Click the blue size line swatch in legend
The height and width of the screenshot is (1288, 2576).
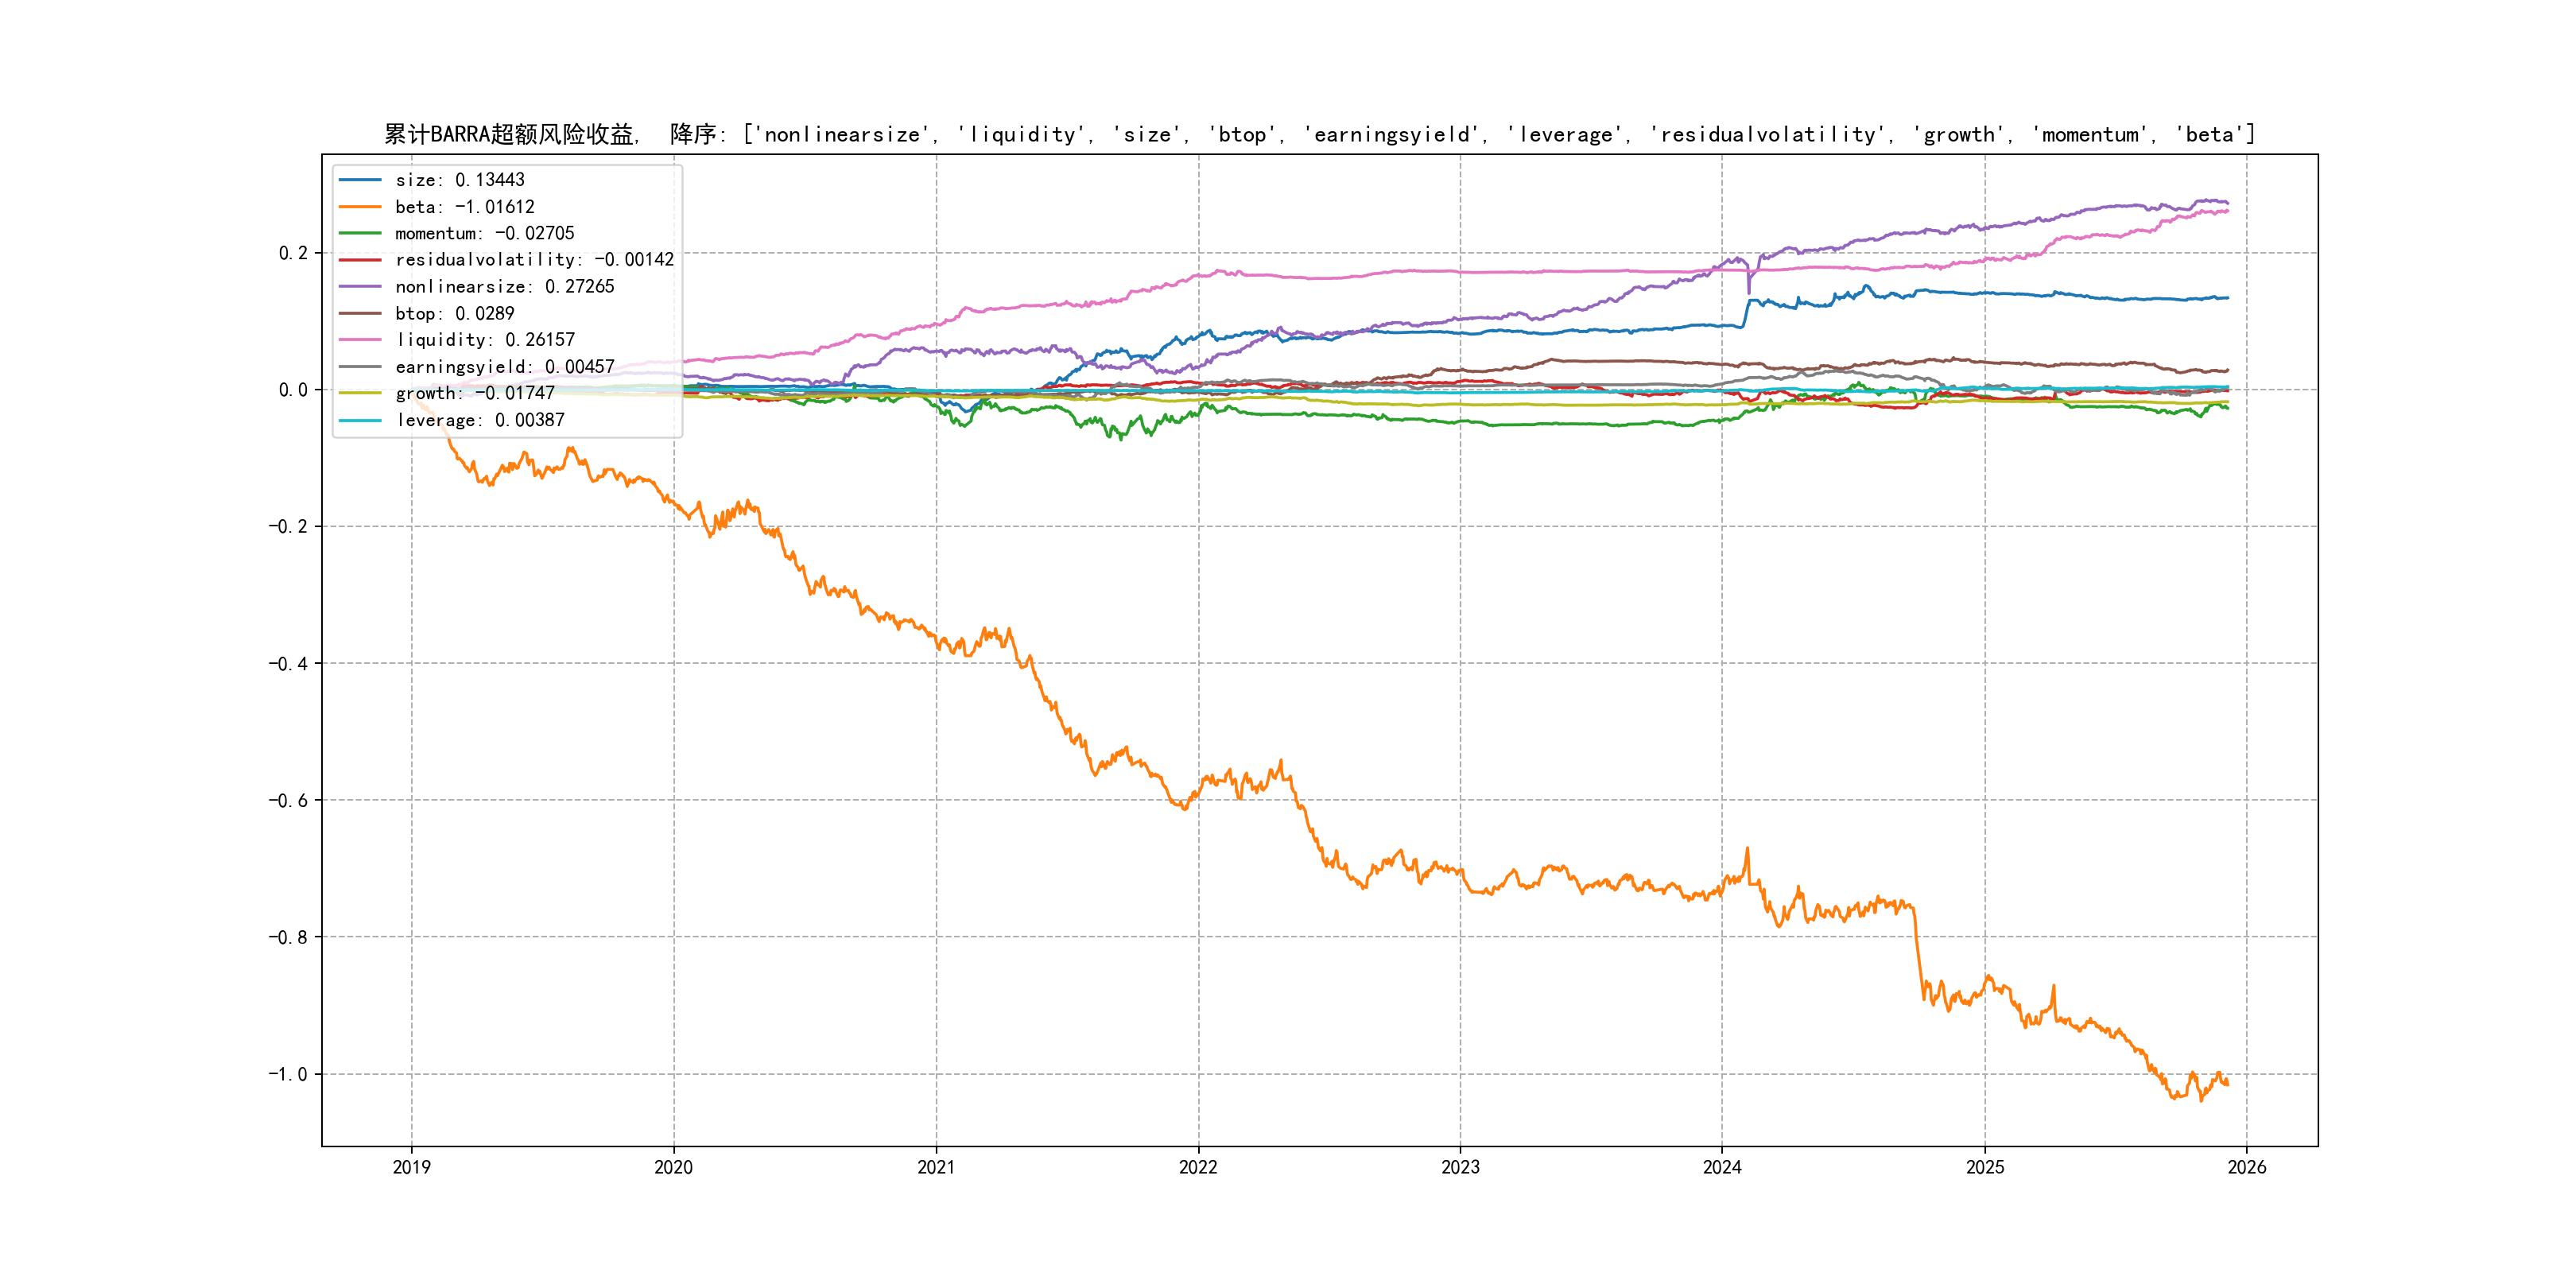pos(360,180)
